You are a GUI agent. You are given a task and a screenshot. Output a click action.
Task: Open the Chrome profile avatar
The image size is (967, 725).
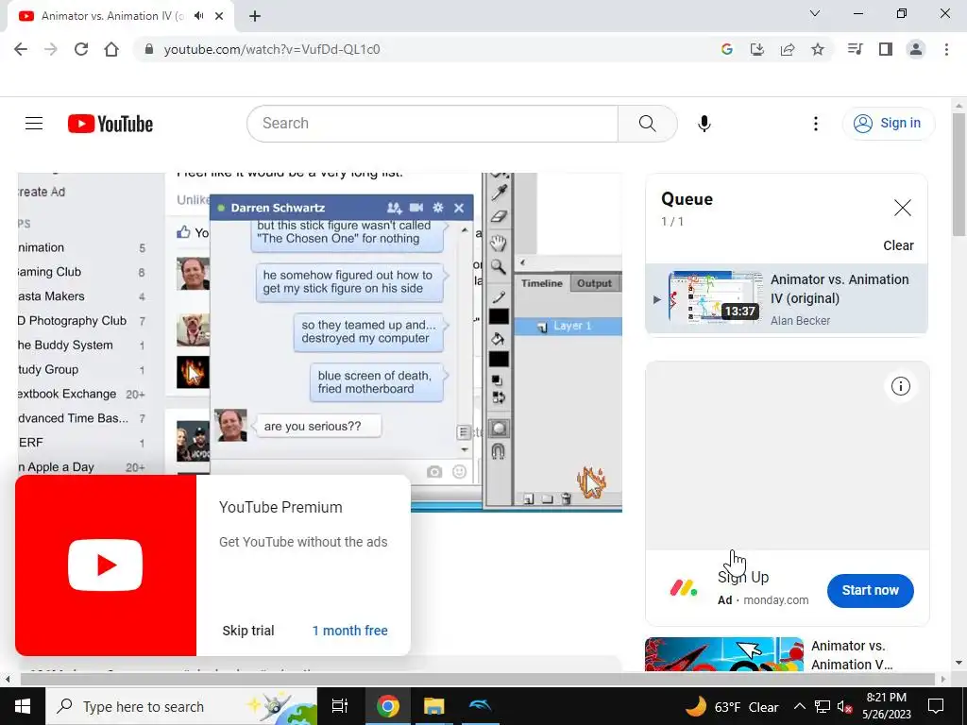click(916, 49)
